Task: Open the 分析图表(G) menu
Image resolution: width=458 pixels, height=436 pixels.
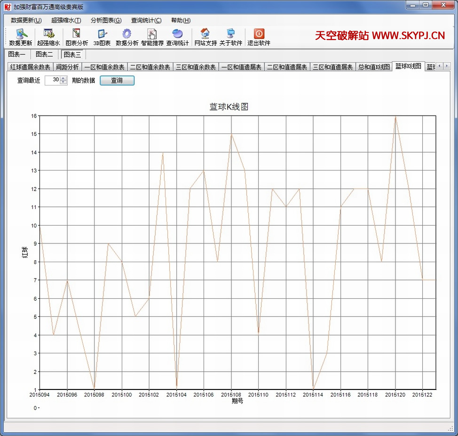Action: (x=106, y=20)
